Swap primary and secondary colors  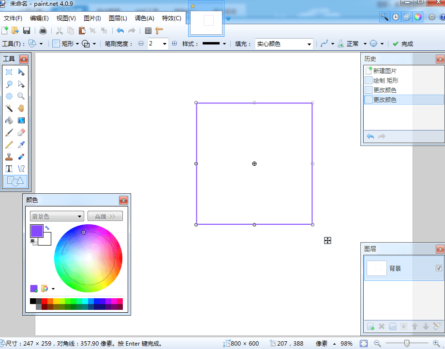tap(47, 228)
